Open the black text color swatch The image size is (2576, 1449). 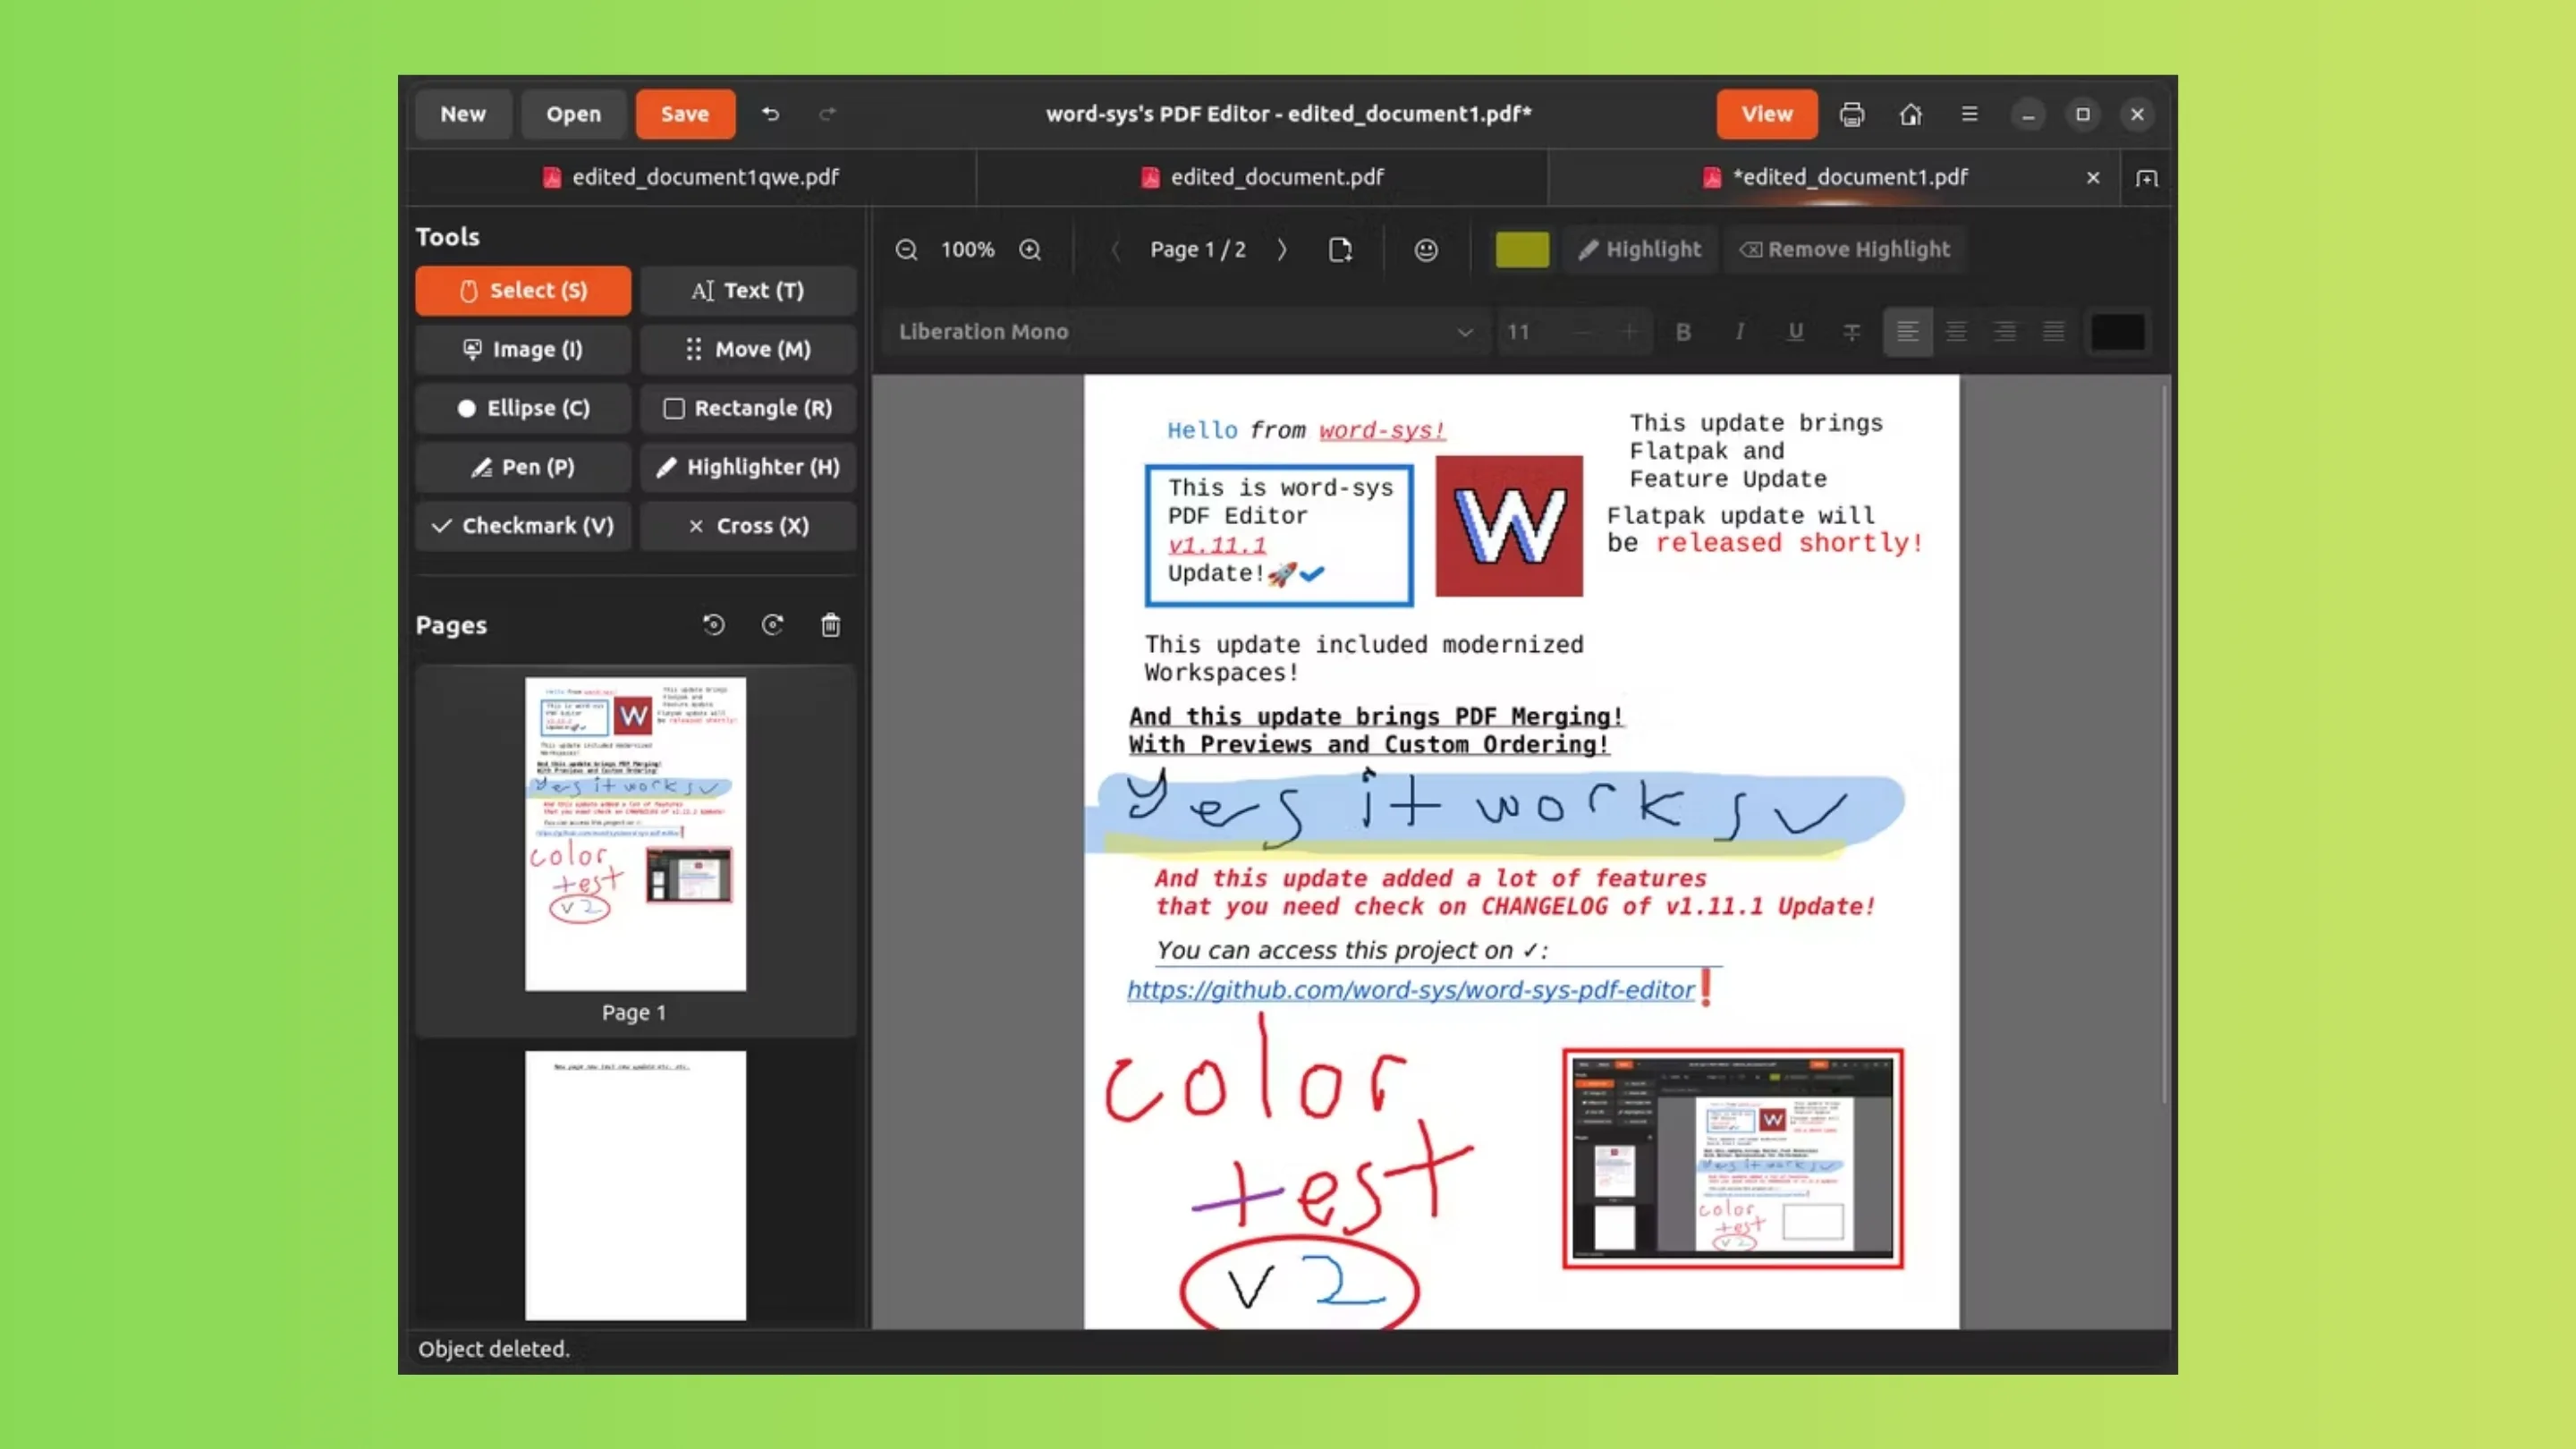pos(2118,332)
